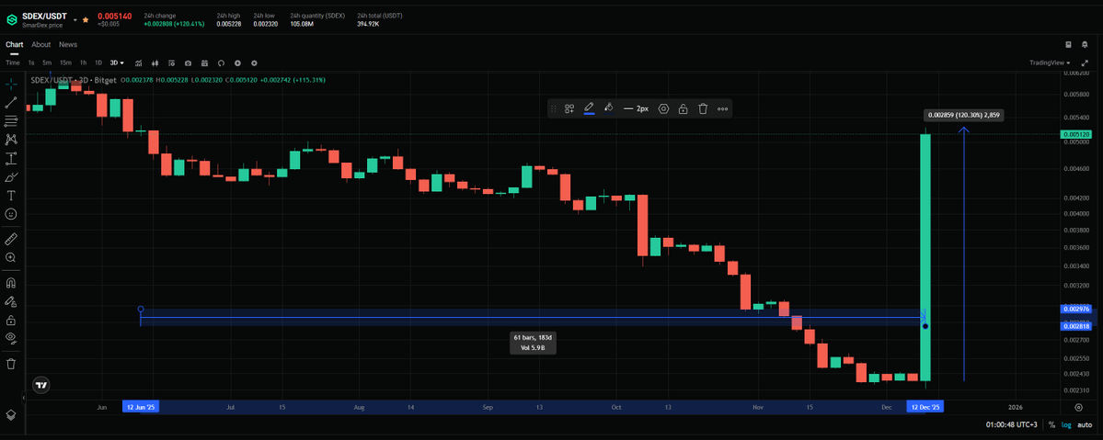Select the crosshair cursor tool
The image size is (1103, 440).
[x=10, y=85]
